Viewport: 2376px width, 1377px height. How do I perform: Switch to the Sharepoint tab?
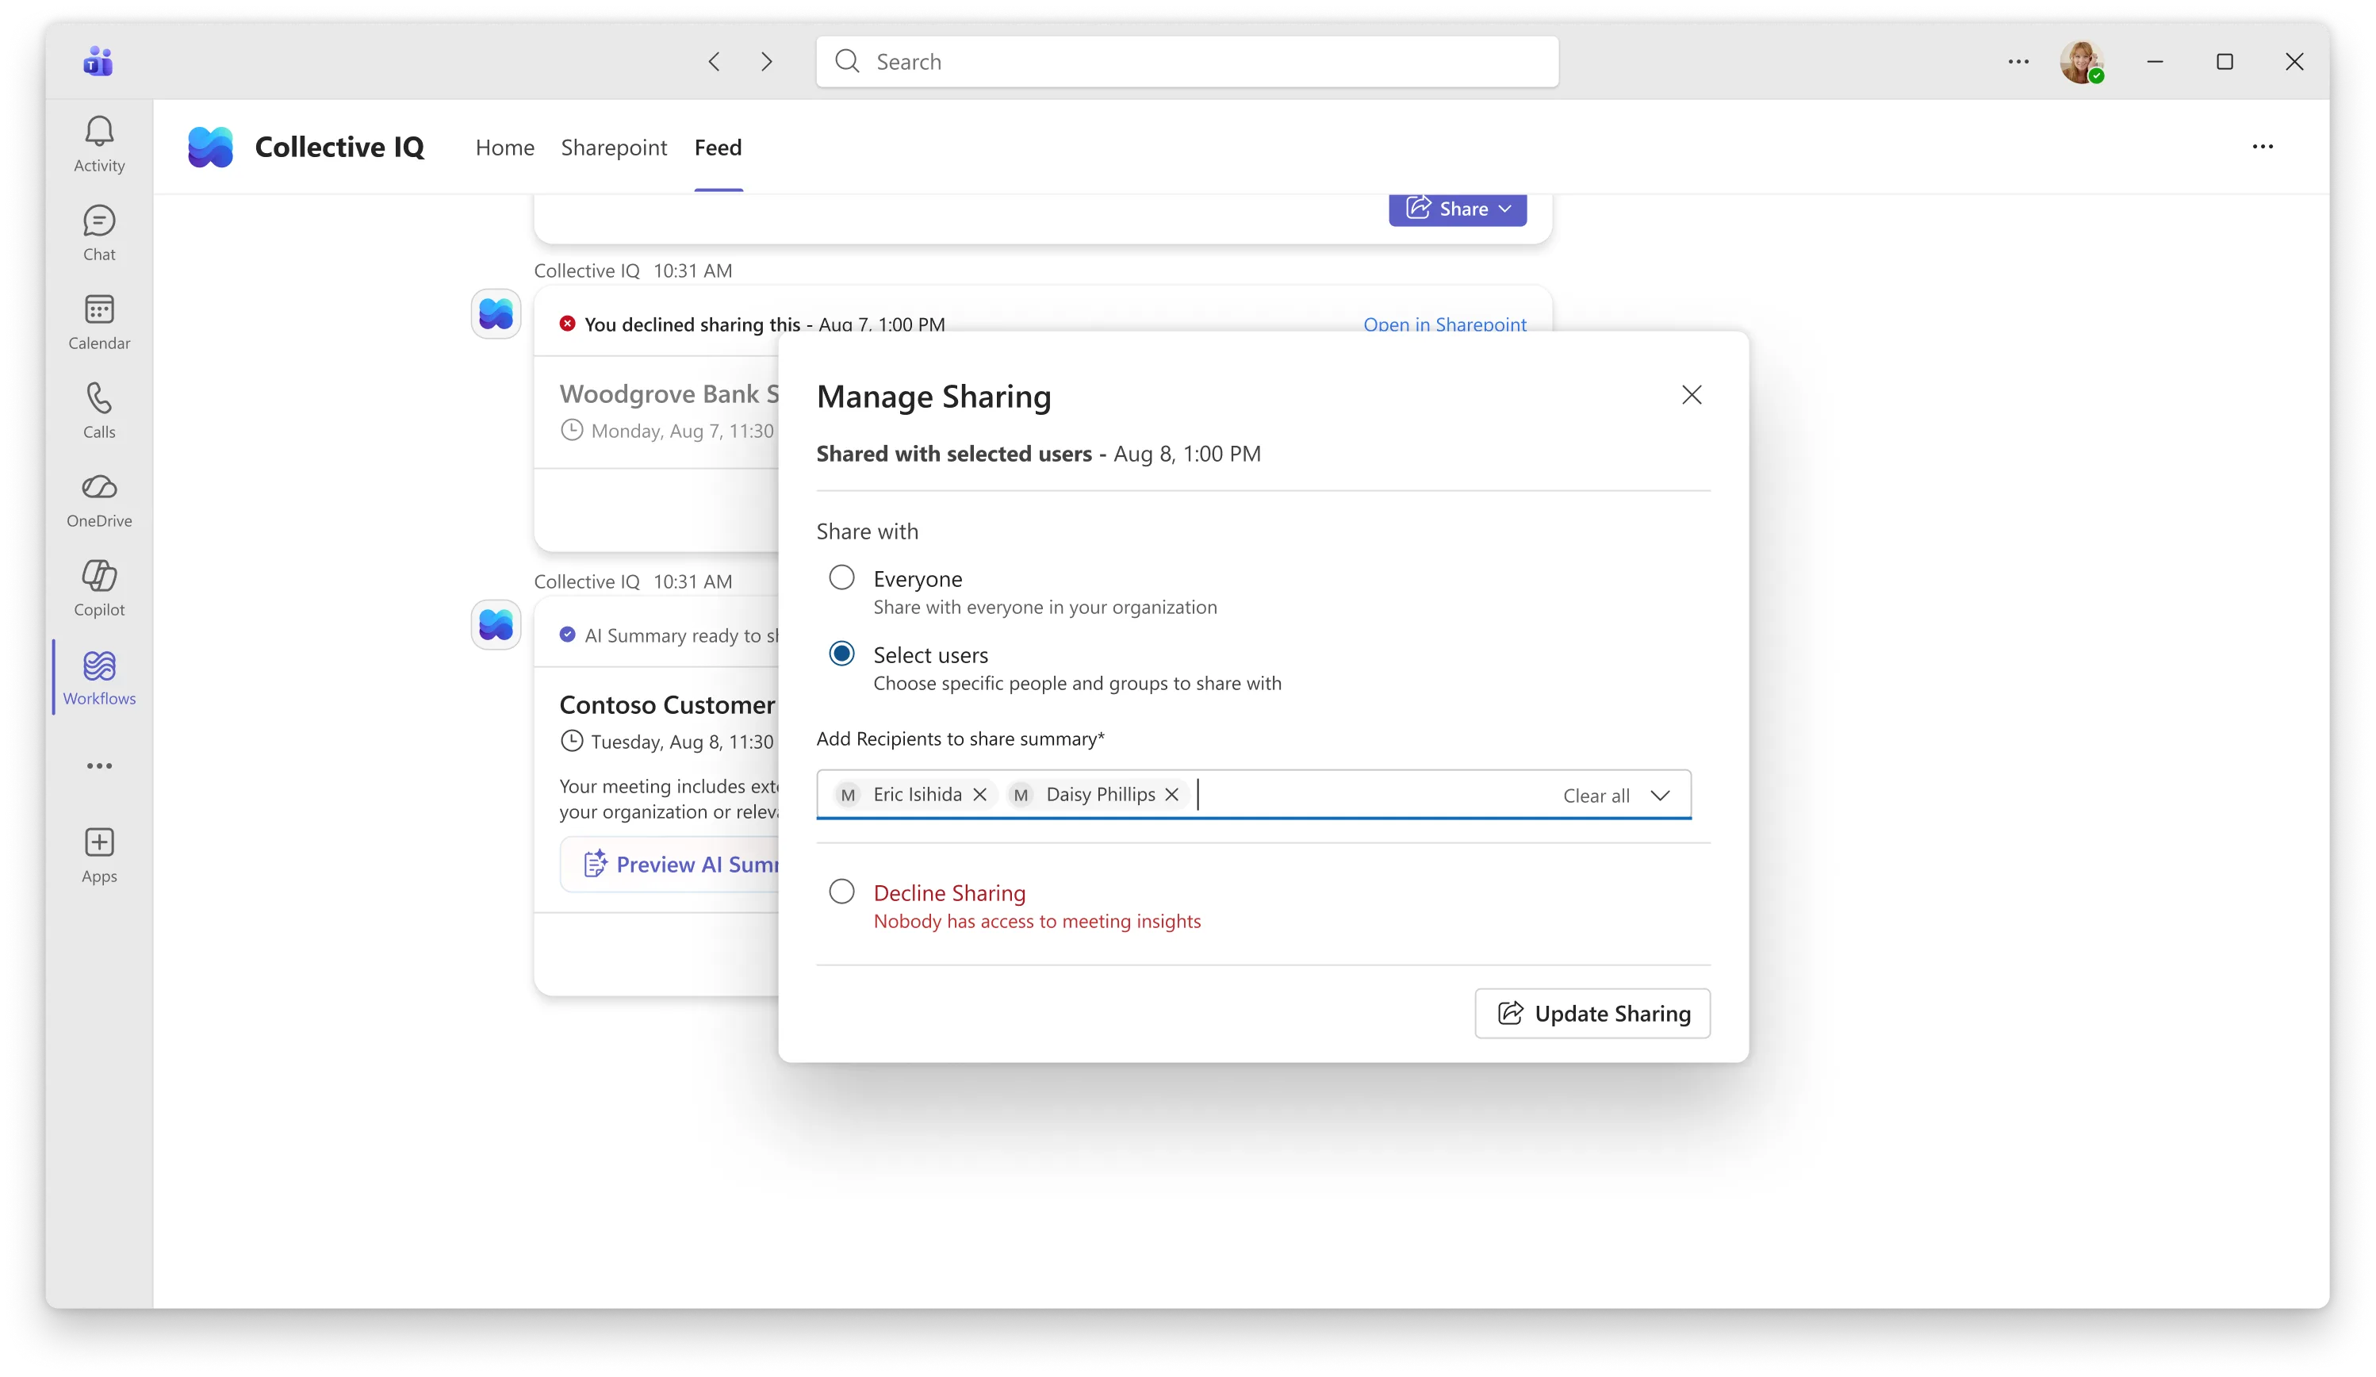[614, 147]
